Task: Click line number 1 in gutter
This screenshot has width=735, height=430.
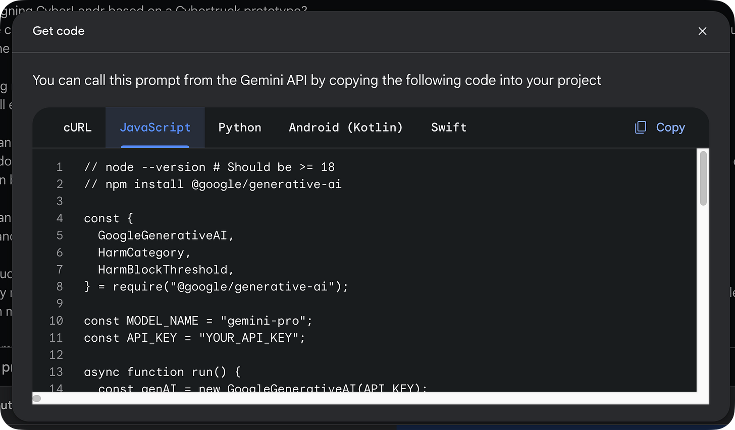Action: 60,167
